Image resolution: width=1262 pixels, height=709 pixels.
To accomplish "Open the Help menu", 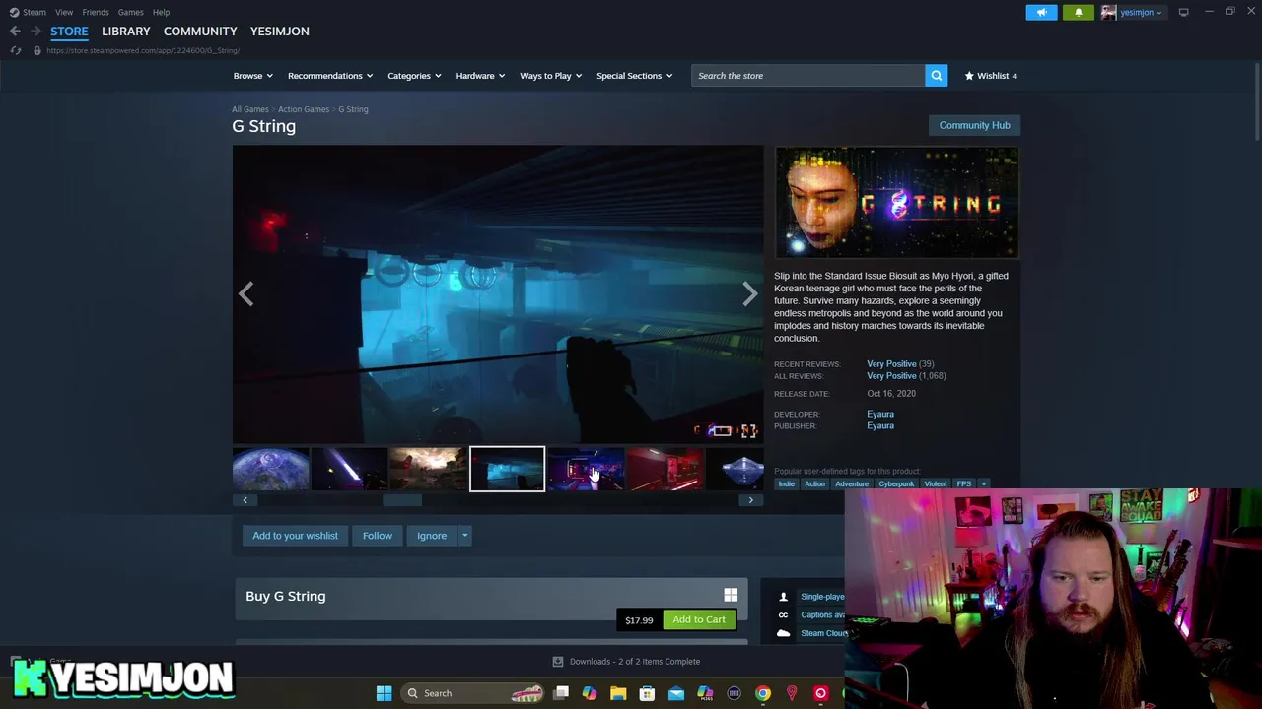I will click(x=161, y=12).
